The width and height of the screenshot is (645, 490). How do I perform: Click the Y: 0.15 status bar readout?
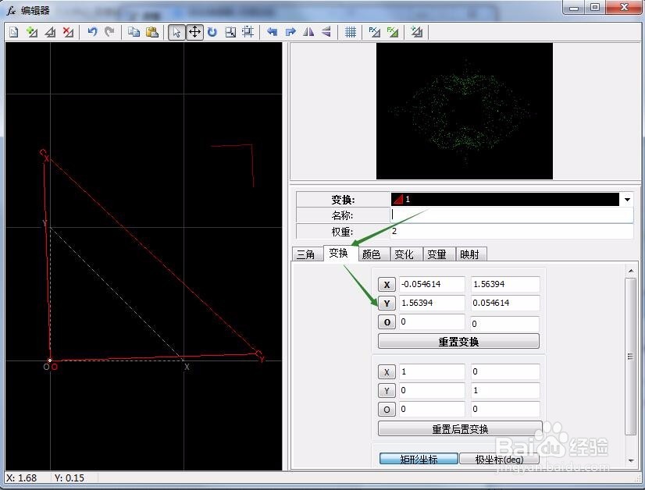coord(69,478)
